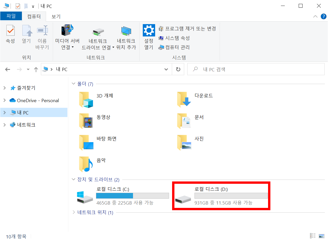Open the 미디어 서버 연결 dropdown button
Screen dimensions: 328x241
coord(67,37)
